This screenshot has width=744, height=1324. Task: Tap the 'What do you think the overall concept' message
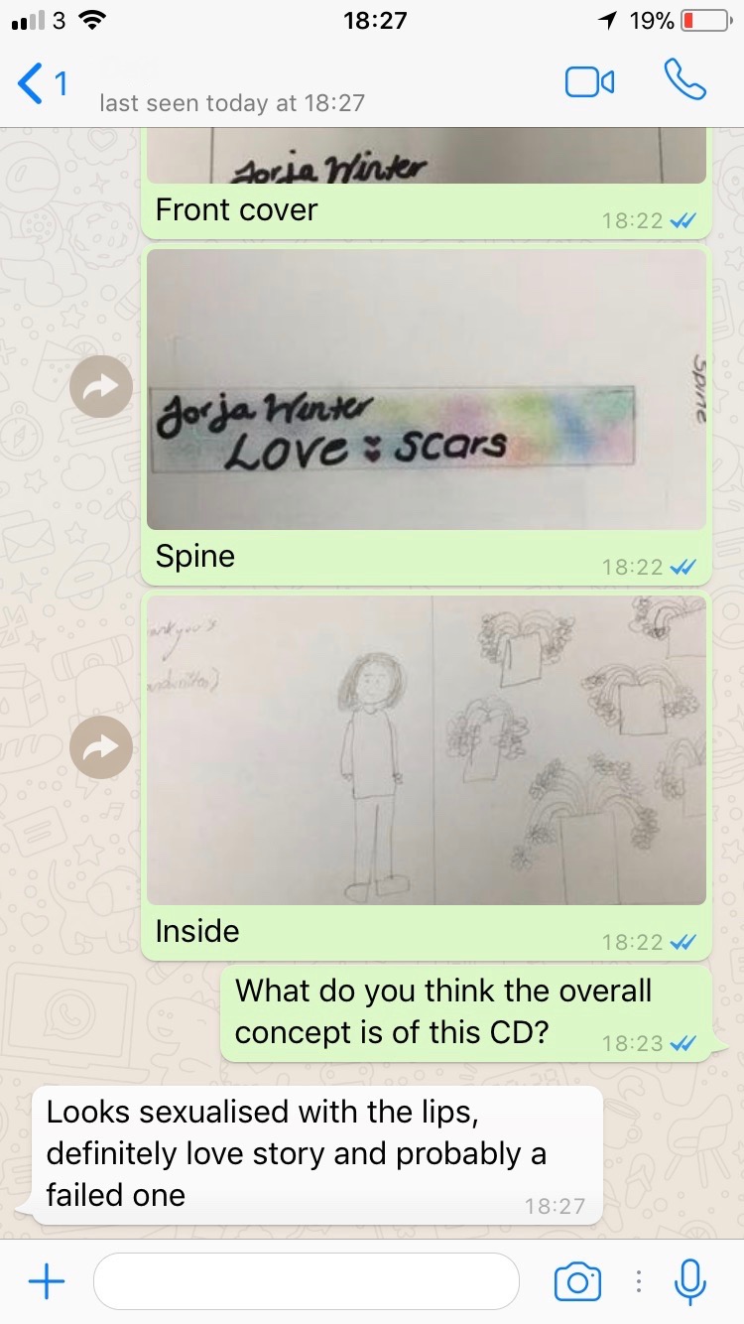(x=443, y=1011)
